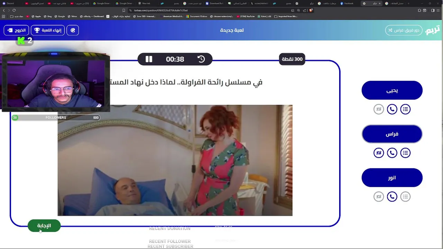Share this page via address bar icon
This screenshot has height=249, width=443.
[304, 10]
